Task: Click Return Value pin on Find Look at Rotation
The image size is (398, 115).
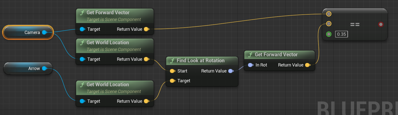Action: tap(231, 71)
